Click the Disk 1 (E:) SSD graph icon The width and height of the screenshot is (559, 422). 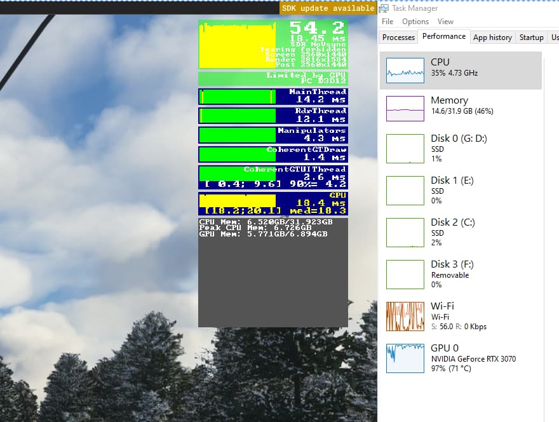[x=405, y=190]
